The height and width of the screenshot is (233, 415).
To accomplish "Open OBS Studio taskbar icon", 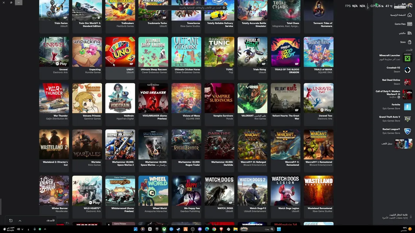I will click(x=193, y=229).
